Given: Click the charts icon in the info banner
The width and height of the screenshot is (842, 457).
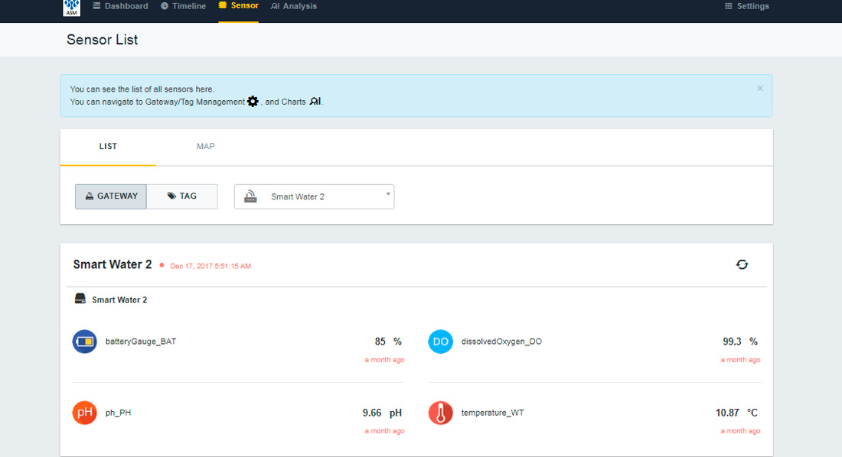Looking at the screenshot, I should point(315,102).
